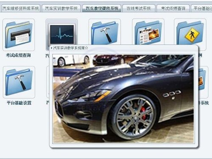
Task: Click the arrow beside 汽车实训教学系统简介
Action: 52,48
